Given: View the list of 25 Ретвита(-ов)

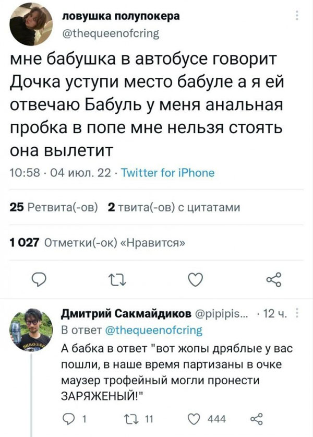Looking at the screenshot, I should [54, 207].
